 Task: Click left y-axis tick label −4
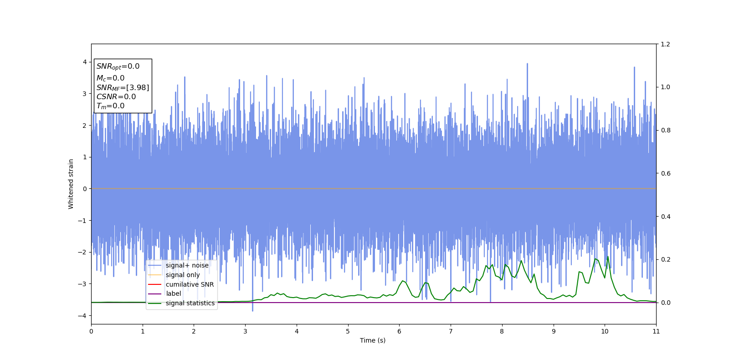(x=82, y=315)
